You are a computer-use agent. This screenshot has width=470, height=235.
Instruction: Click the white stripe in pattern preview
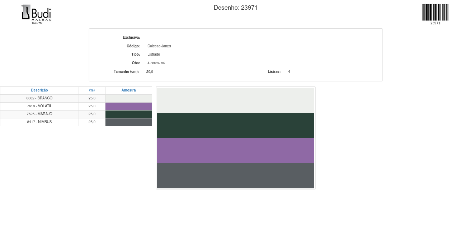[x=236, y=100]
